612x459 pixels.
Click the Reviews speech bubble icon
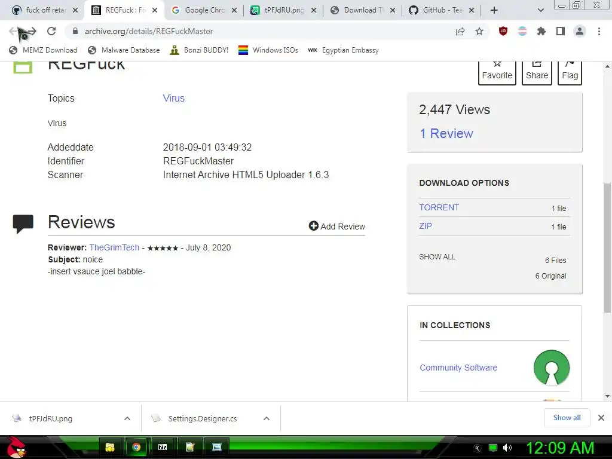23,224
